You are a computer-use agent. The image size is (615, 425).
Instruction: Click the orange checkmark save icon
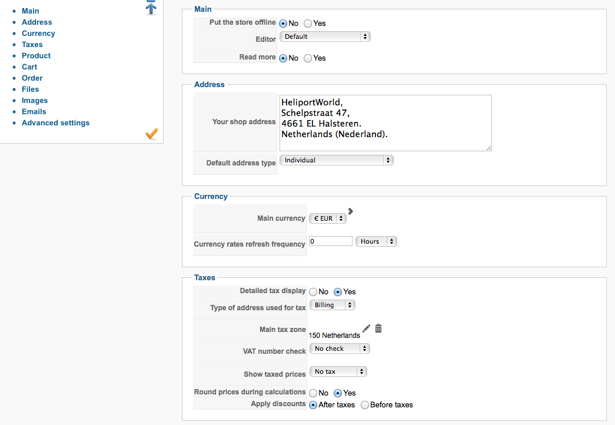(151, 134)
